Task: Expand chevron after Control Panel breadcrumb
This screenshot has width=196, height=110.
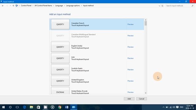Action: tap(33, 5)
